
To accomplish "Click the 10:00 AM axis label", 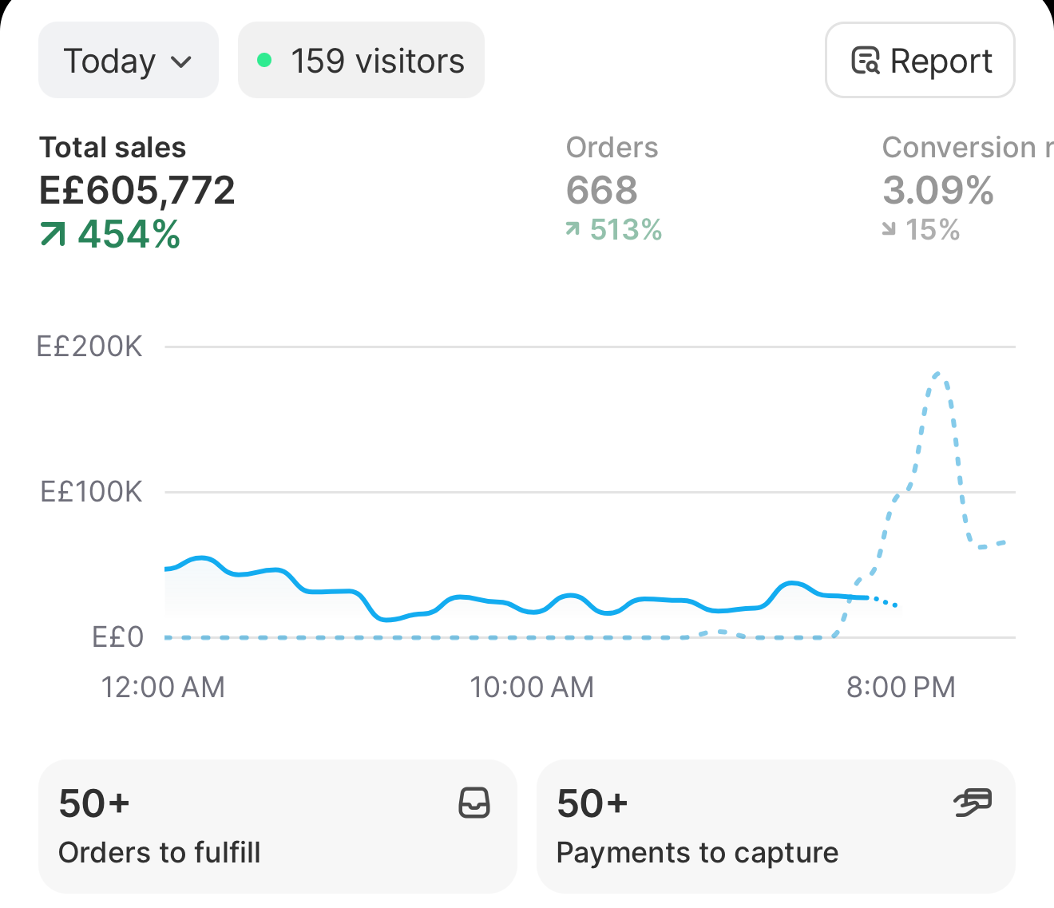I will pos(532,687).
